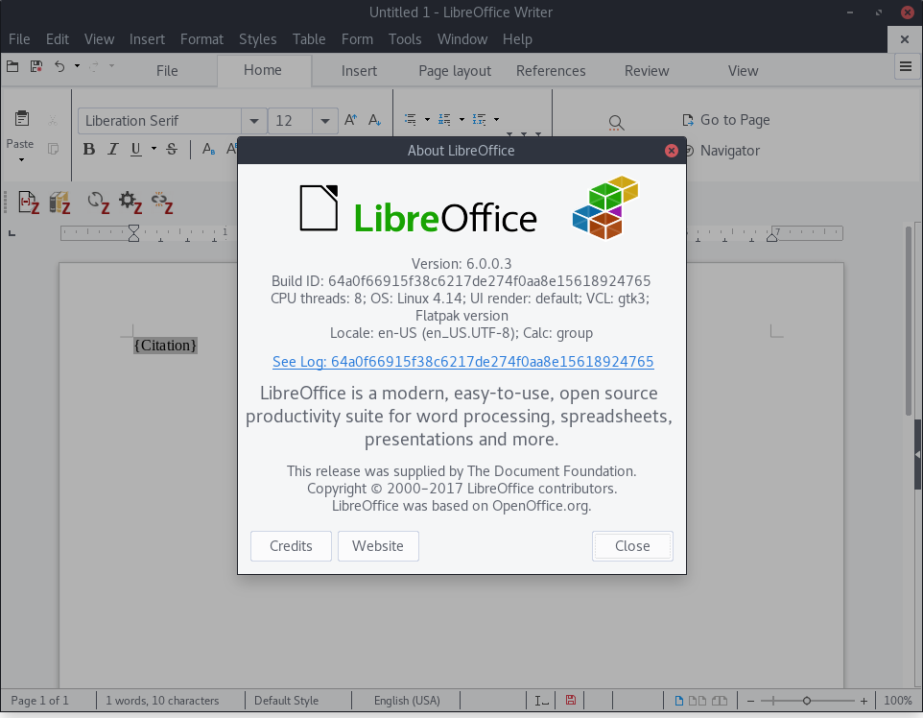
Task: Expand the Undo history dropdown arrow
Action: coord(77,66)
